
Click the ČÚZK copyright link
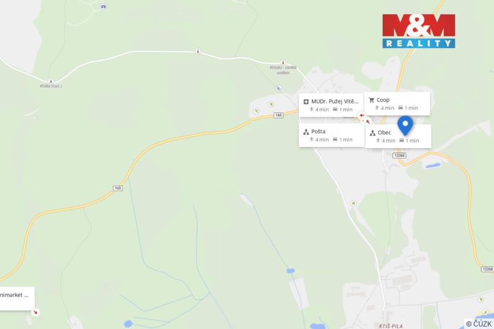click(479, 323)
